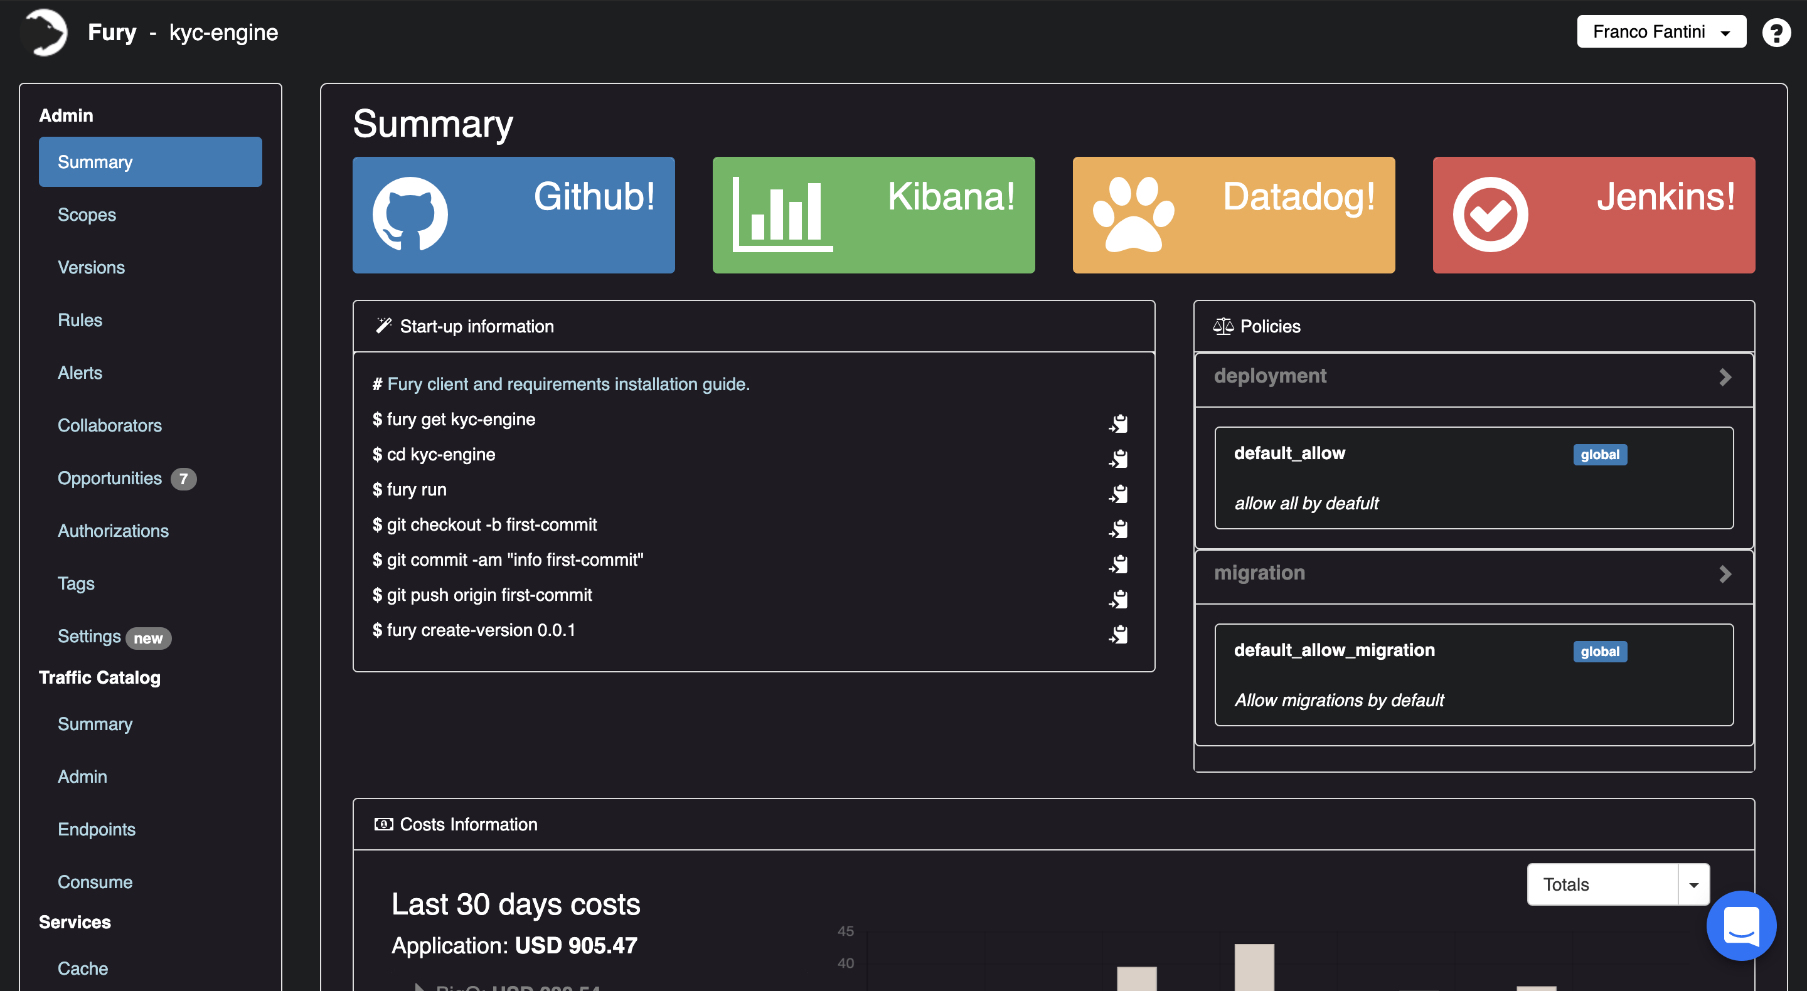The image size is (1807, 991).
Task: Open the Consume page
Action: pyautogui.click(x=95, y=882)
